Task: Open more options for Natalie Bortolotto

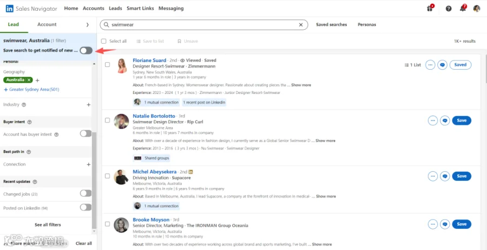Action: click(x=433, y=120)
